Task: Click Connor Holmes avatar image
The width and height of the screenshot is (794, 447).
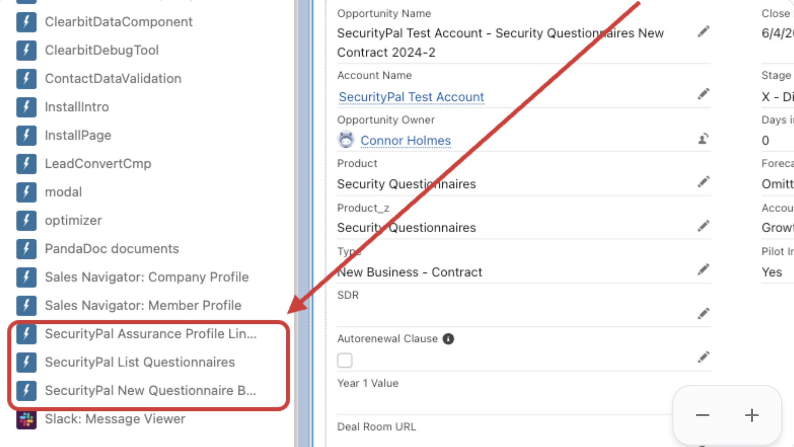Action: pos(346,140)
